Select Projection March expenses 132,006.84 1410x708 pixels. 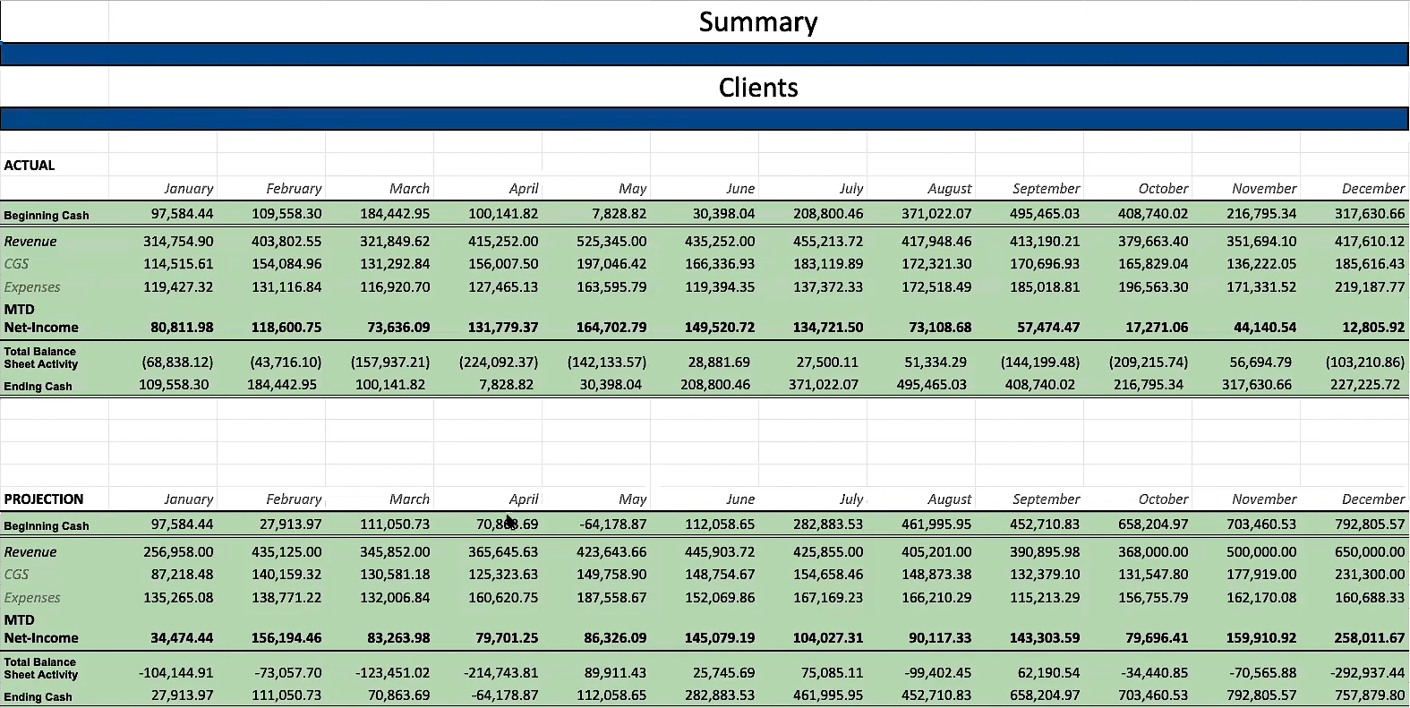pos(395,598)
